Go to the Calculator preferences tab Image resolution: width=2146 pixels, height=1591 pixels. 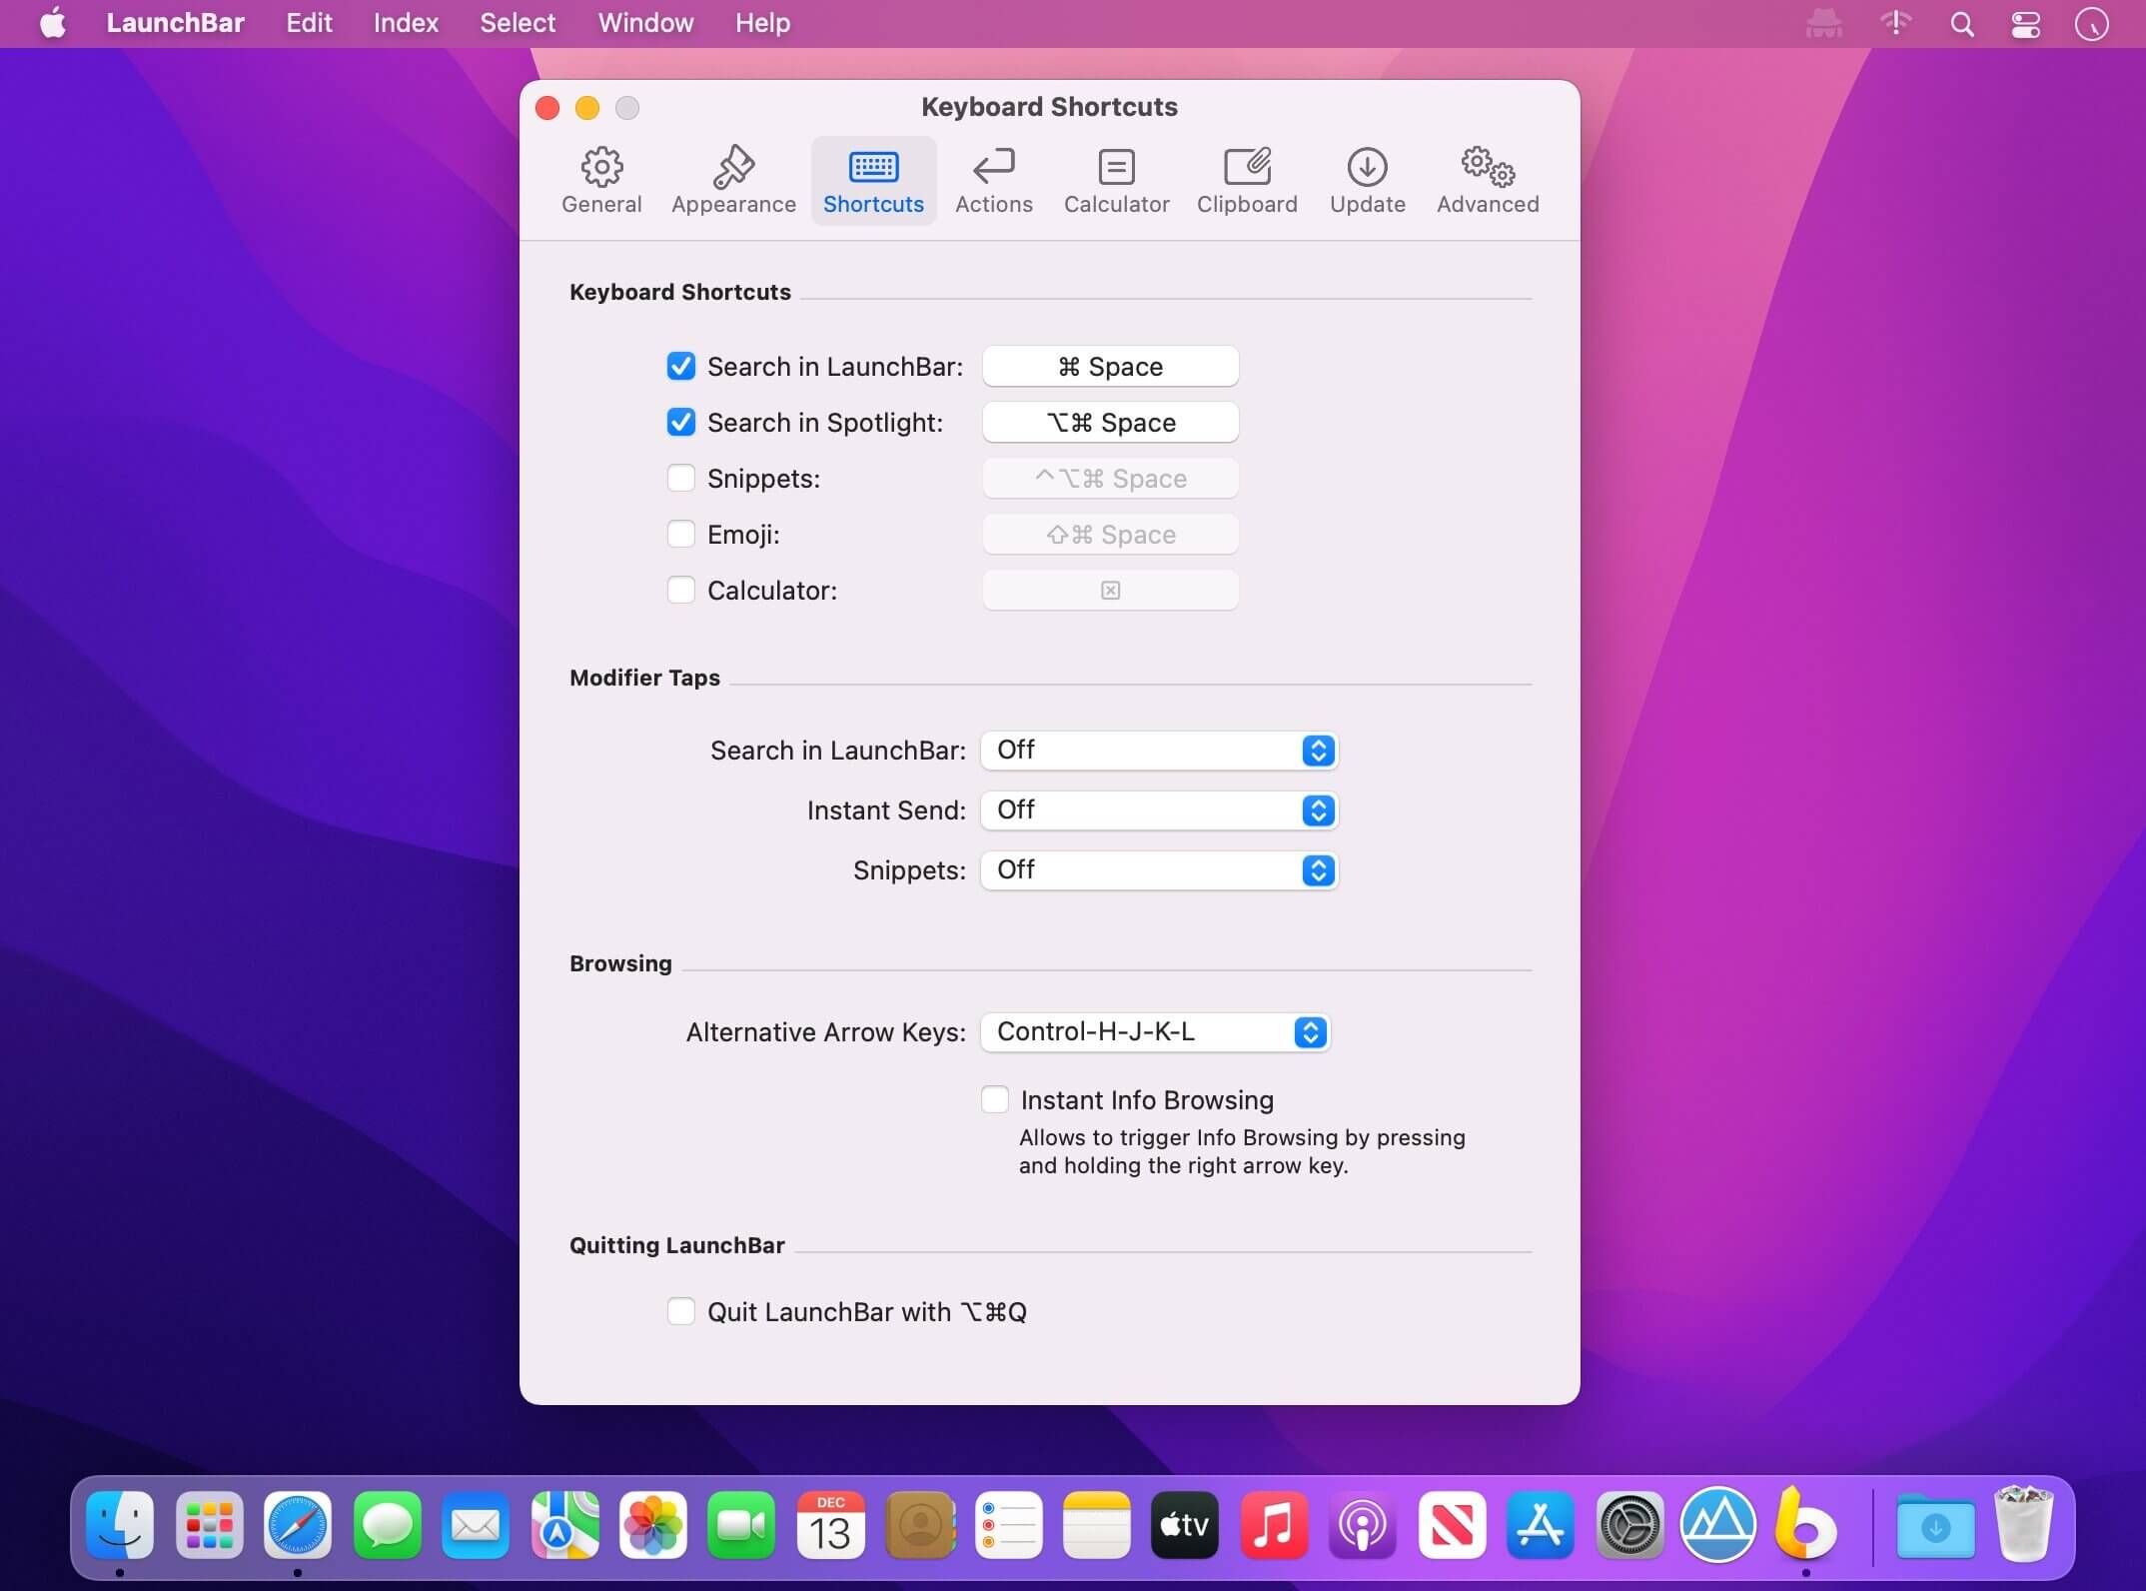click(1116, 181)
